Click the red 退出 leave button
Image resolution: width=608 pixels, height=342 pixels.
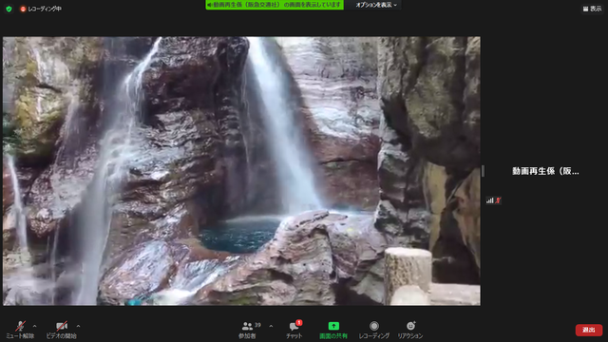click(589, 330)
